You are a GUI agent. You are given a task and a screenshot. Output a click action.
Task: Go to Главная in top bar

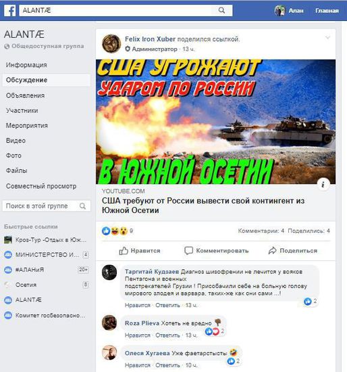[327, 11]
